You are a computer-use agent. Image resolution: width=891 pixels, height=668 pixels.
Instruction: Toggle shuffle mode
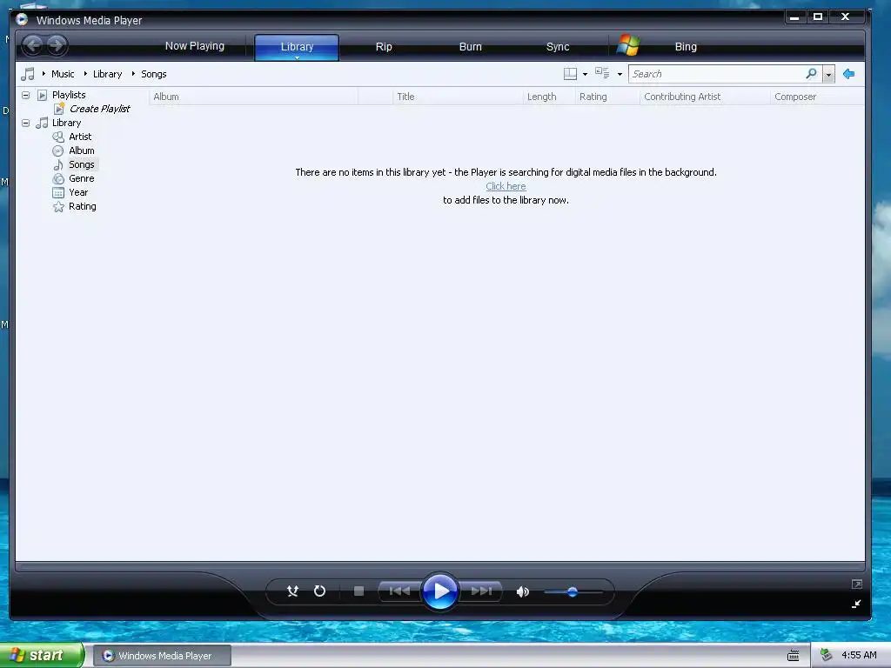(292, 591)
